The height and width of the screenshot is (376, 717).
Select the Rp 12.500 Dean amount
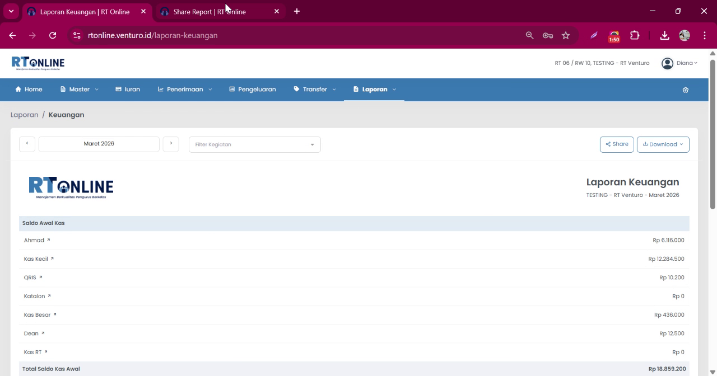click(x=672, y=333)
